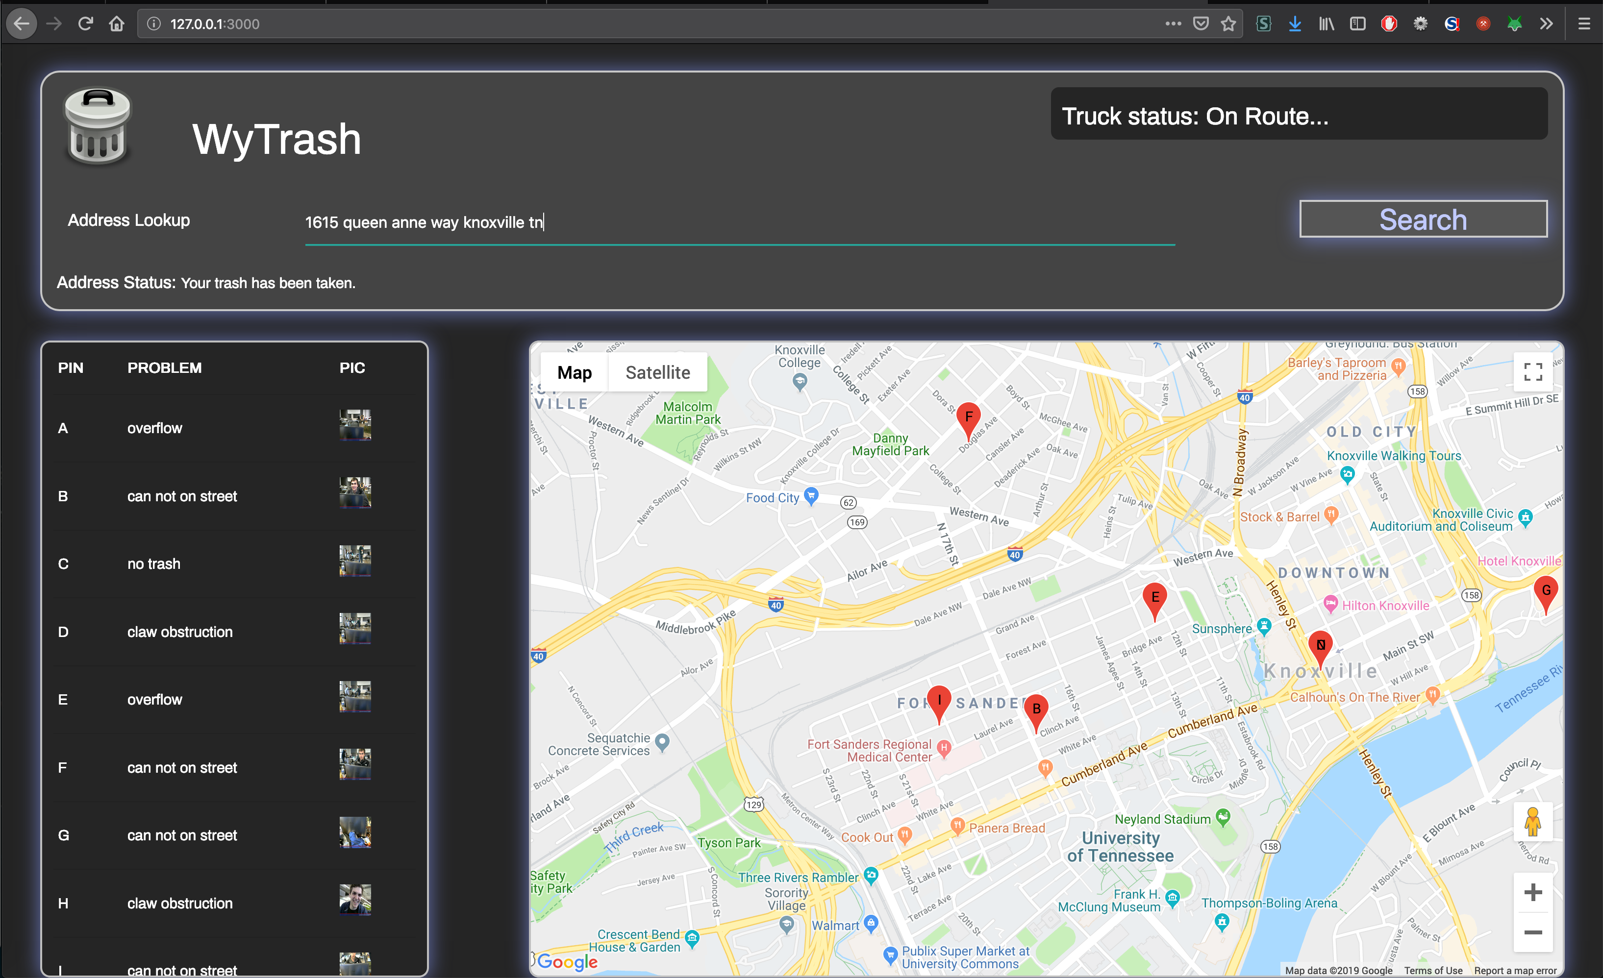
Task: Open the Firefox hamburger menu
Action: point(1584,24)
